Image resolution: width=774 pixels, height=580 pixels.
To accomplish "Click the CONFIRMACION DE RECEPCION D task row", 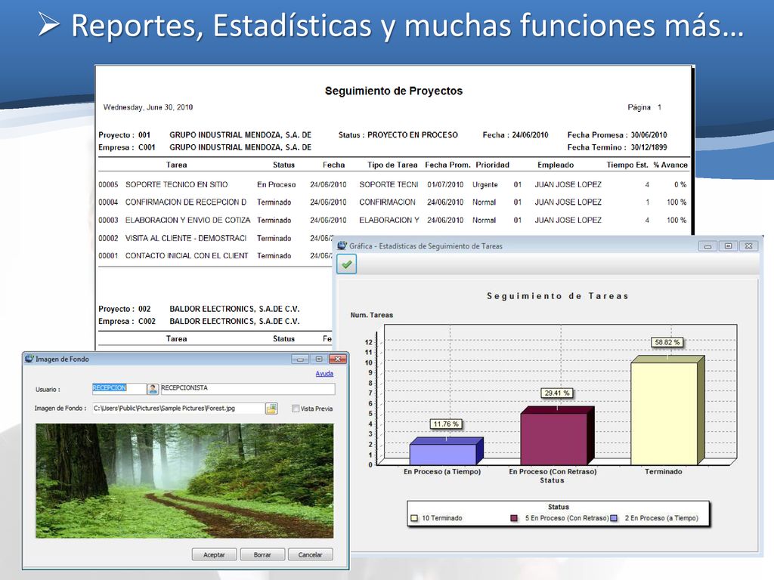I will tap(392, 202).
